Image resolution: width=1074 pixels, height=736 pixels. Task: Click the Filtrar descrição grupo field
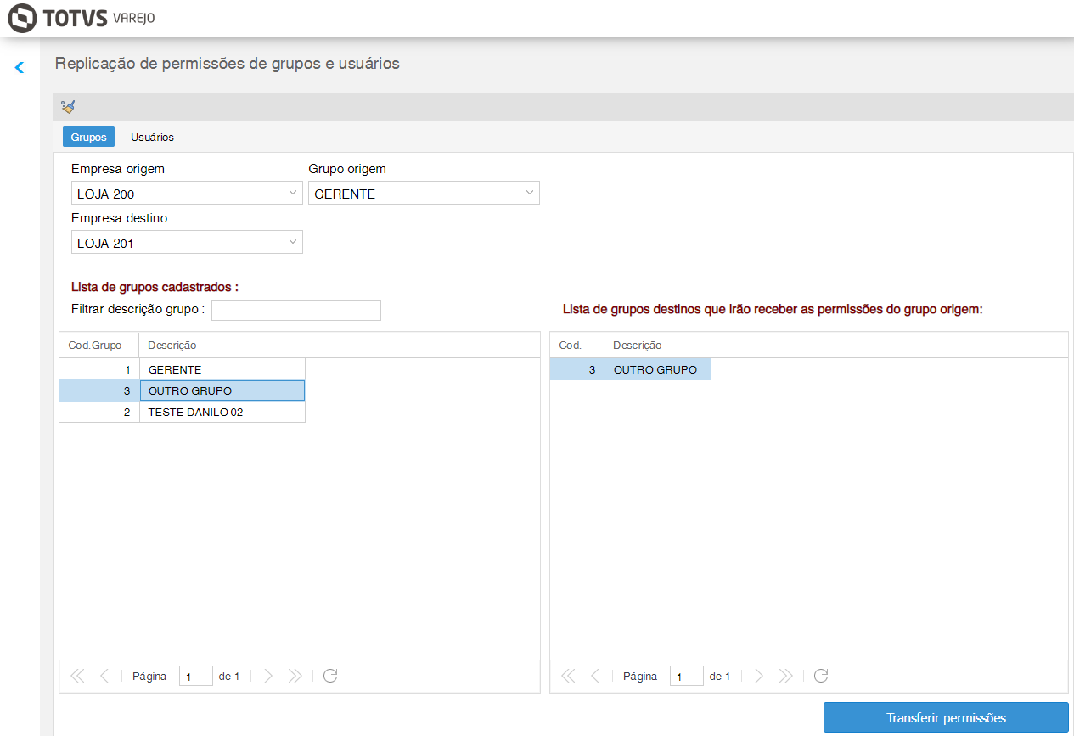295,310
